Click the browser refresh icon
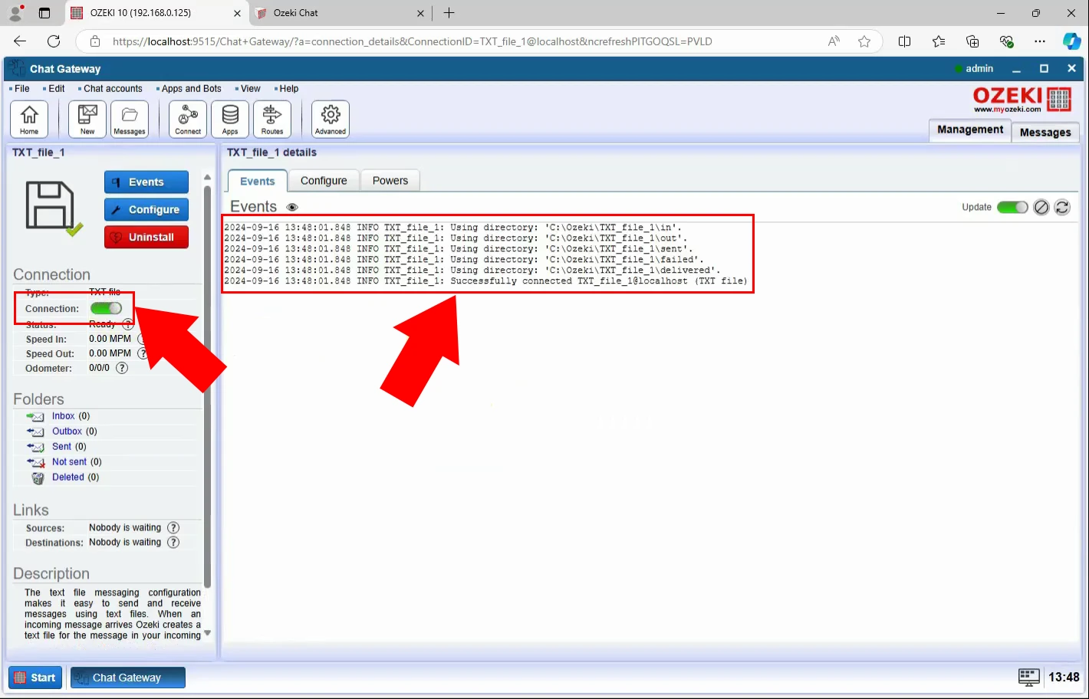 [x=54, y=41]
